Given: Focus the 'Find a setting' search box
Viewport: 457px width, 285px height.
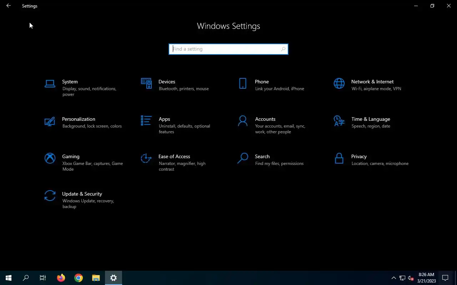Looking at the screenshot, I should 228,49.
